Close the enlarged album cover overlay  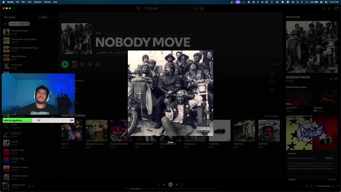[170, 142]
